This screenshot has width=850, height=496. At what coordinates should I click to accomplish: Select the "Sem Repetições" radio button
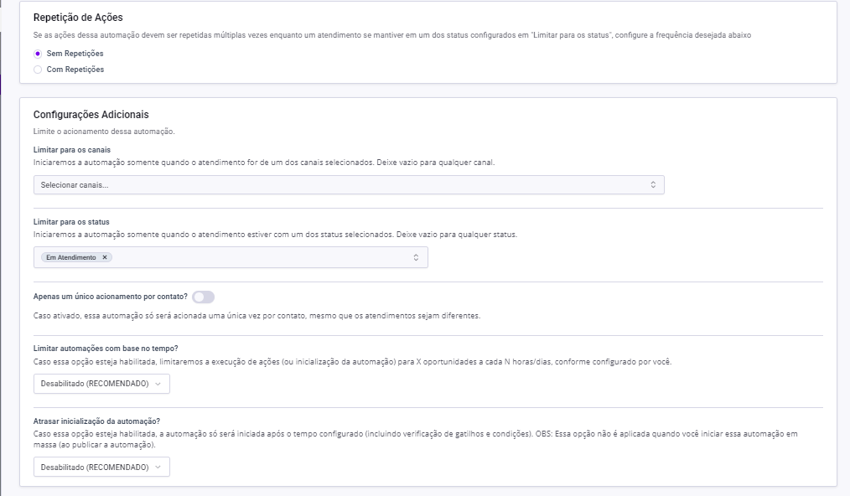pyautogui.click(x=38, y=54)
